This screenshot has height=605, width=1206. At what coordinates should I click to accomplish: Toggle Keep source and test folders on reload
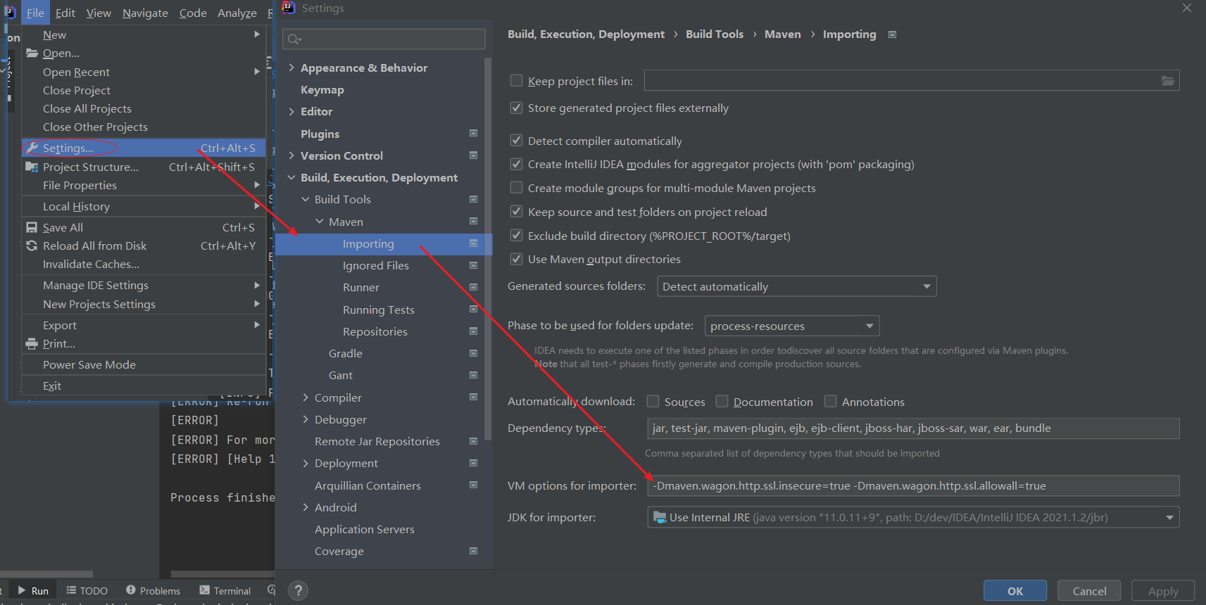coord(516,212)
